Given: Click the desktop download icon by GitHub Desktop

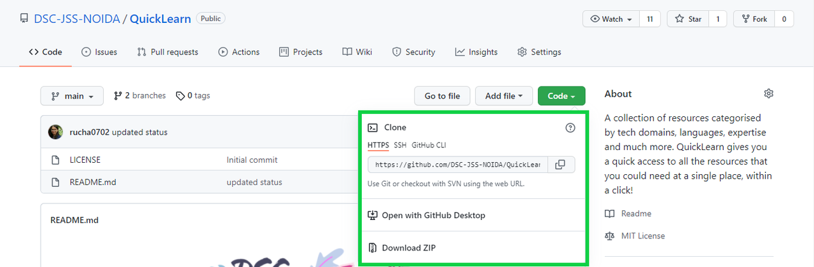Looking at the screenshot, I should pyautogui.click(x=373, y=216).
